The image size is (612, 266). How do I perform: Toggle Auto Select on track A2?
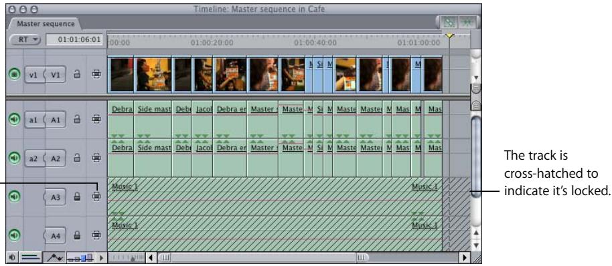tap(96, 158)
